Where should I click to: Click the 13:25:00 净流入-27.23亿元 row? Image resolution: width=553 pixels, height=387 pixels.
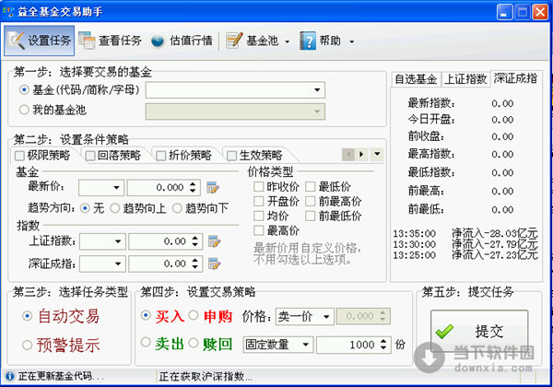point(465,255)
